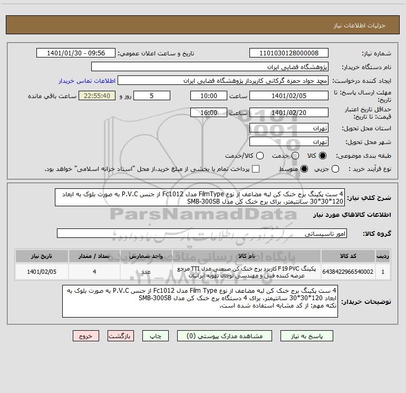Click the جزئیات اطلاعات نیاز header title
Screen dimensions: 406x393
360,25
